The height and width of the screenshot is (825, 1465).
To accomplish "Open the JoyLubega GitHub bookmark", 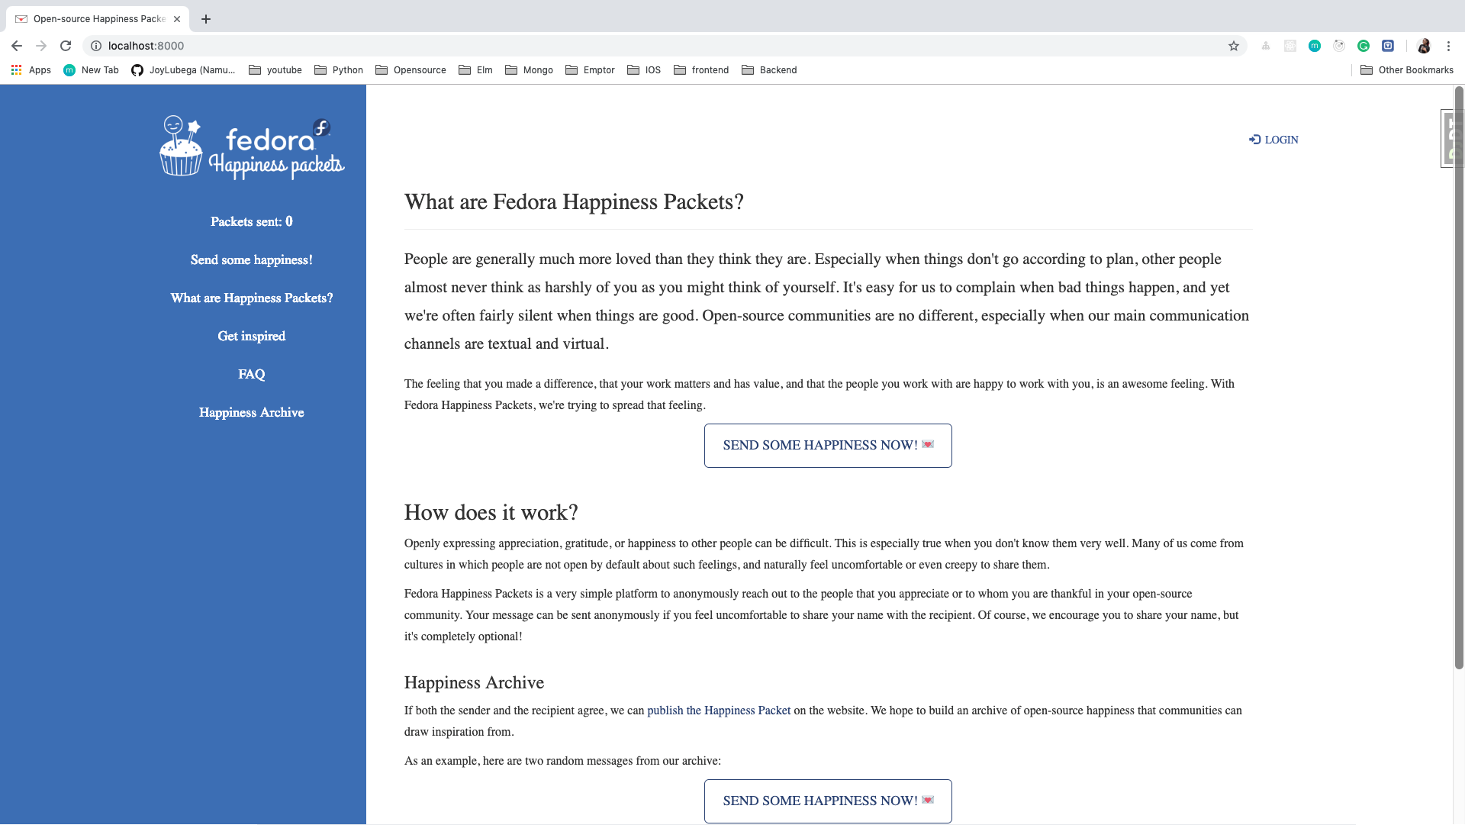I will 183,69.
